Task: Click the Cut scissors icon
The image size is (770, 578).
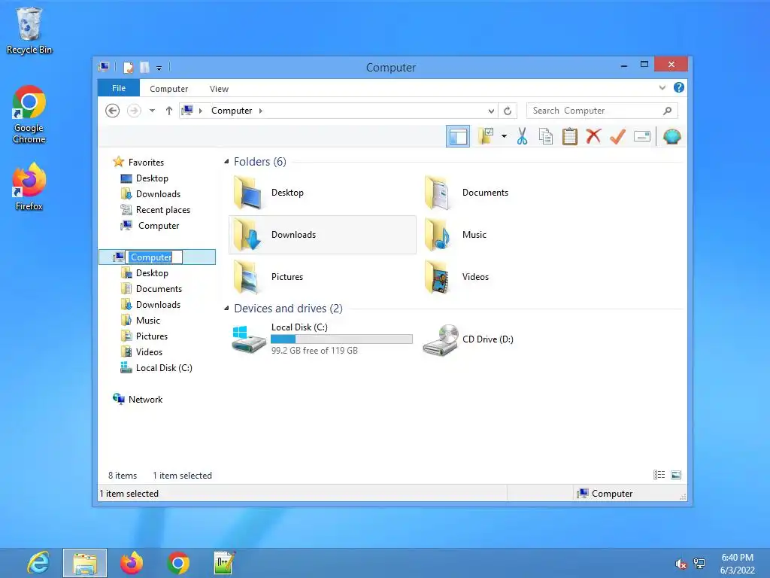Action: point(522,136)
